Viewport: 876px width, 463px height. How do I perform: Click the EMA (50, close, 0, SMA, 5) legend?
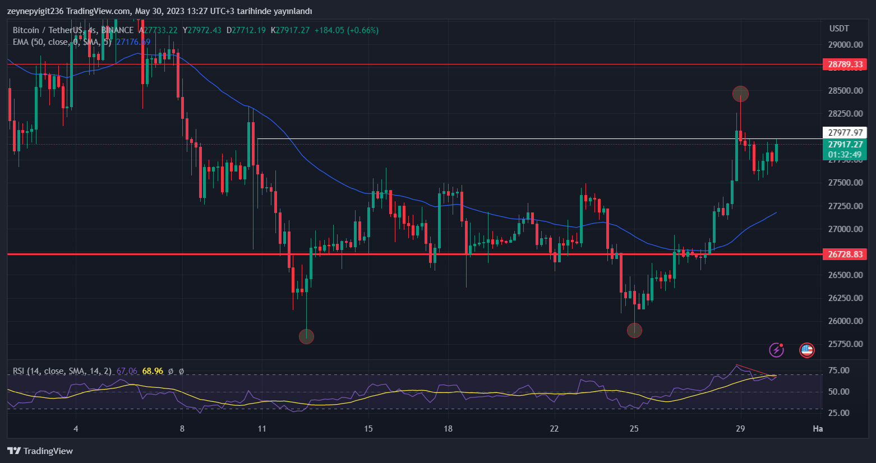pos(62,42)
